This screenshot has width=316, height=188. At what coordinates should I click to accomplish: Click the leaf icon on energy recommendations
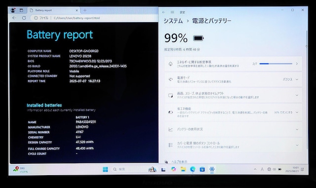click(170, 64)
